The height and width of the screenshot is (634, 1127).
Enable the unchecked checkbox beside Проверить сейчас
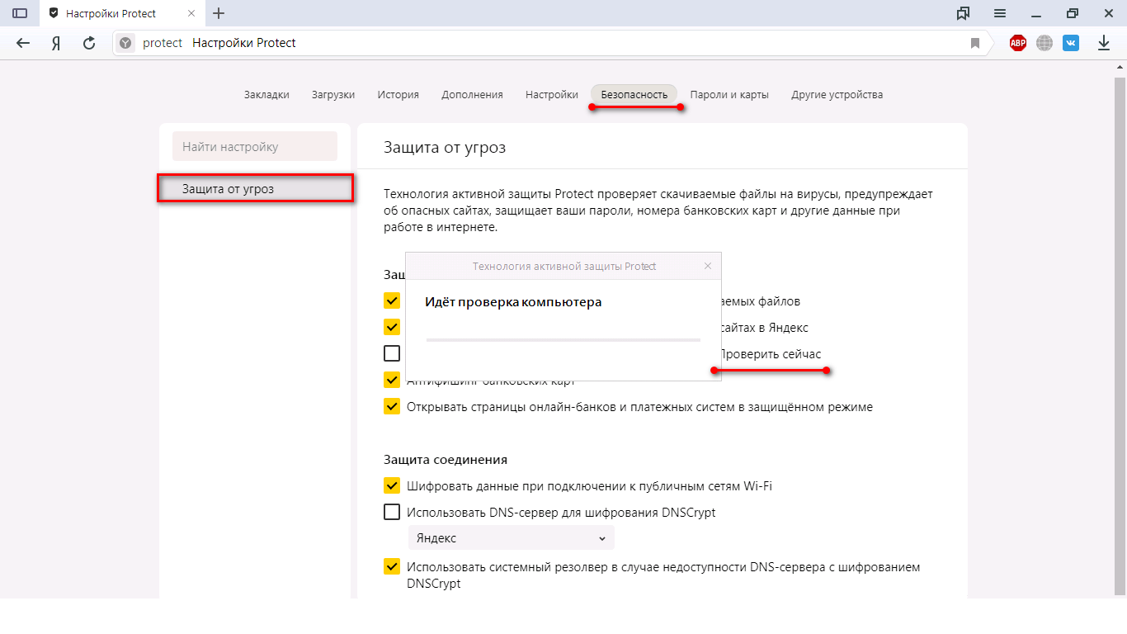pyautogui.click(x=392, y=353)
